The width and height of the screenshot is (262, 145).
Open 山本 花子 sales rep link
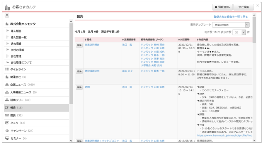pyautogui.click(x=127, y=71)
